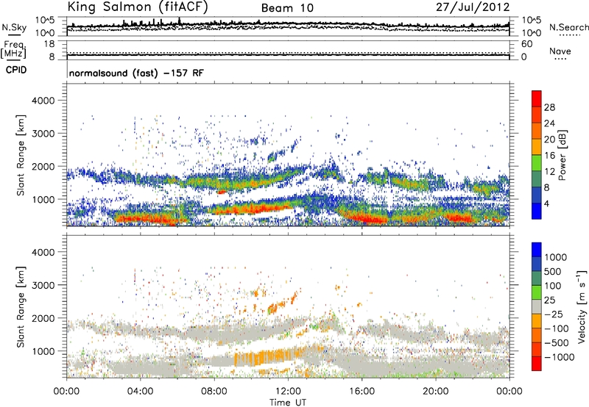589x407 pixels.
Task: Select Velocity colorbar value -1000
Action: coord(559,357)
